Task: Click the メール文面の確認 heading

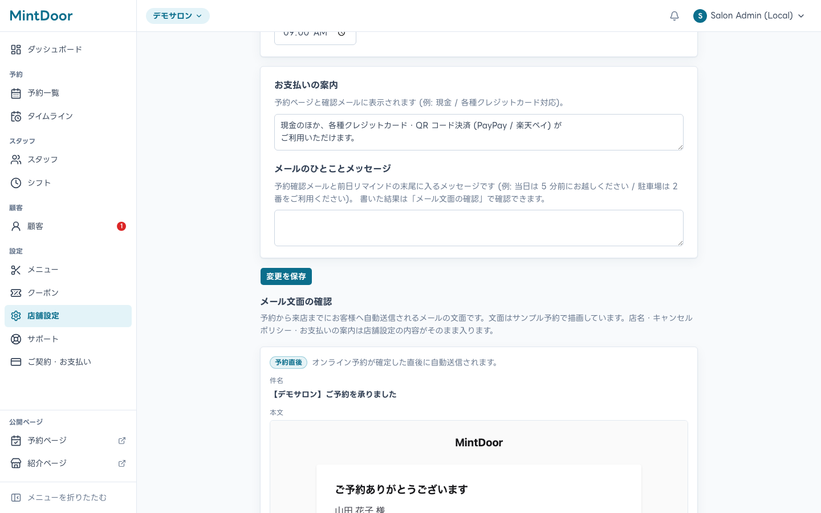Action: (x=296, y=302)
